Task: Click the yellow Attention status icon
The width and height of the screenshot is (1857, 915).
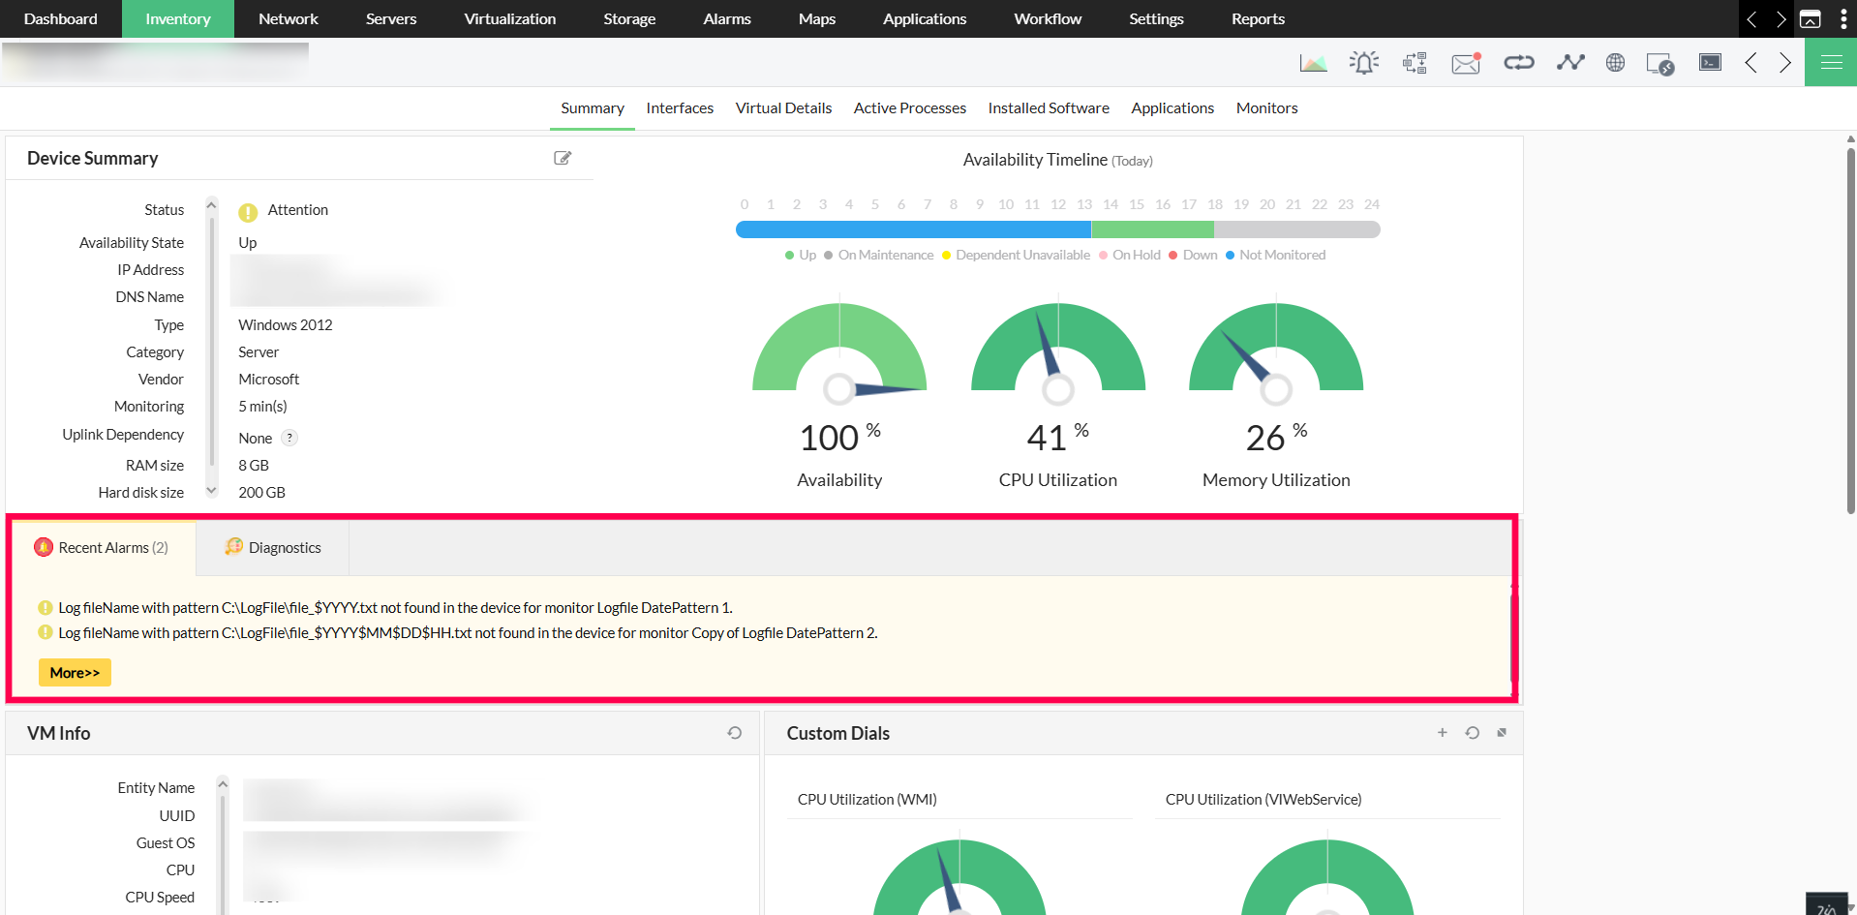Action: pos(248,211)
